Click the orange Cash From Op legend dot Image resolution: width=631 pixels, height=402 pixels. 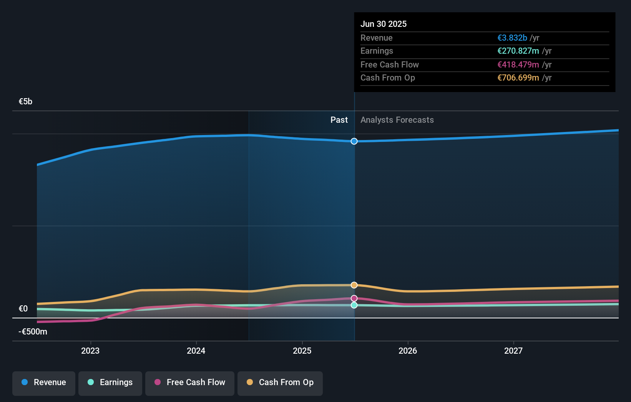click(x=249, y=382)
